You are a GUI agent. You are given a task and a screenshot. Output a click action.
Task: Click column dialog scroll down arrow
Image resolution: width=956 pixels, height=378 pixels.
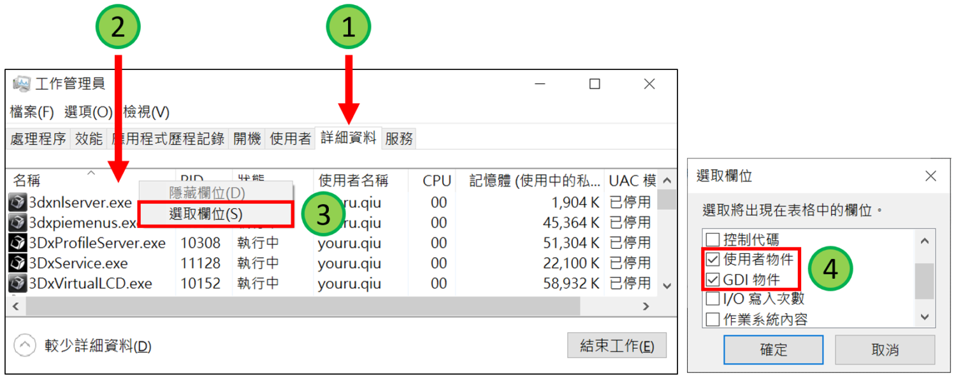[x=925, y=317]
